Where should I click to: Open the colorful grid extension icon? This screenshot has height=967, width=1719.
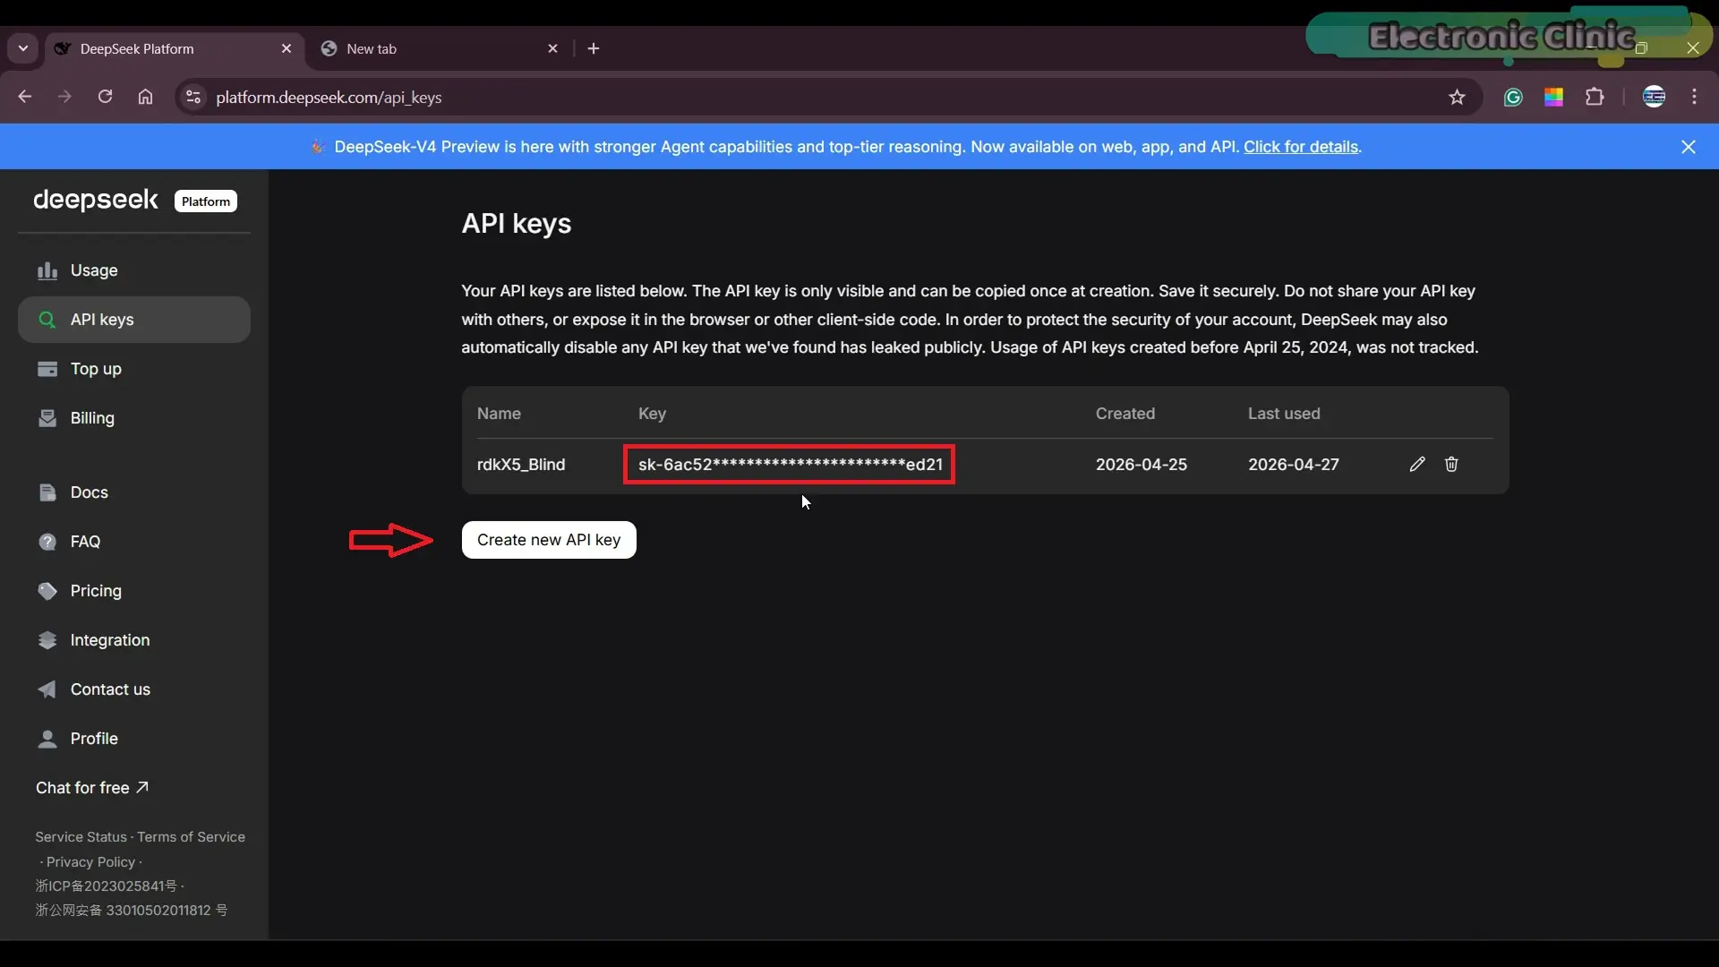1554,98
